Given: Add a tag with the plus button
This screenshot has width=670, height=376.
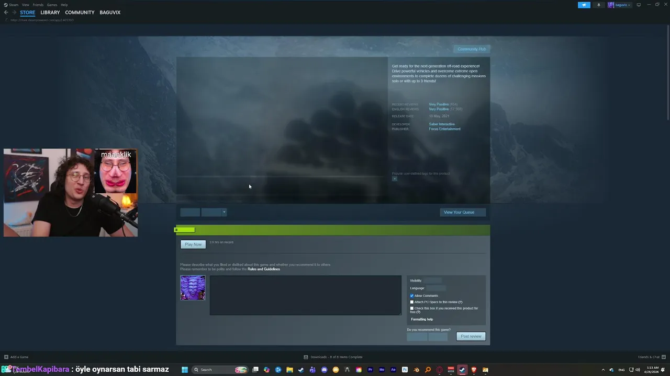Looking at the screenshot, I should point(395,179).
